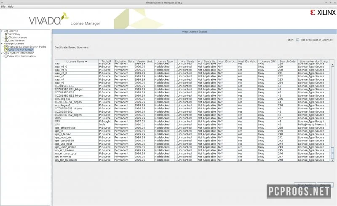
Task: Click the license table vertical scrollbar thumb
Action: click(x=332, y=153)
